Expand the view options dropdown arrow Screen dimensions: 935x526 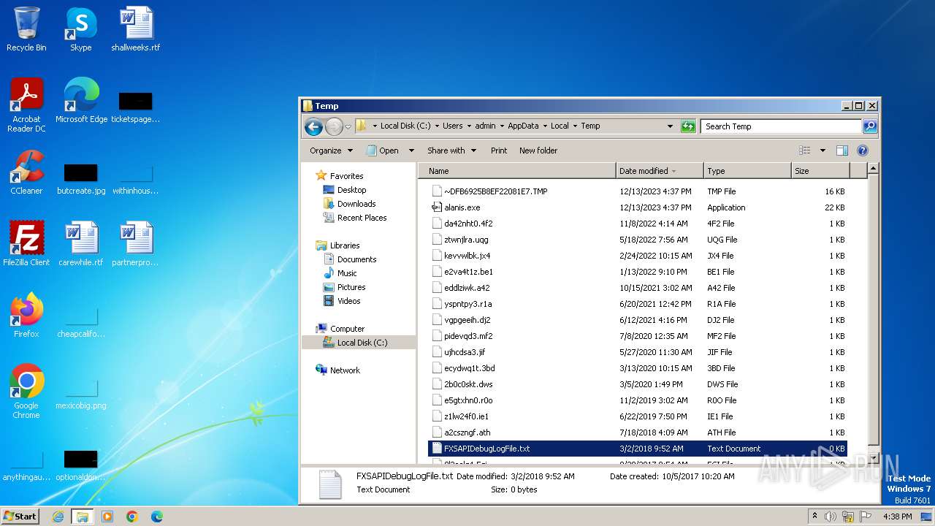(823, 150)
